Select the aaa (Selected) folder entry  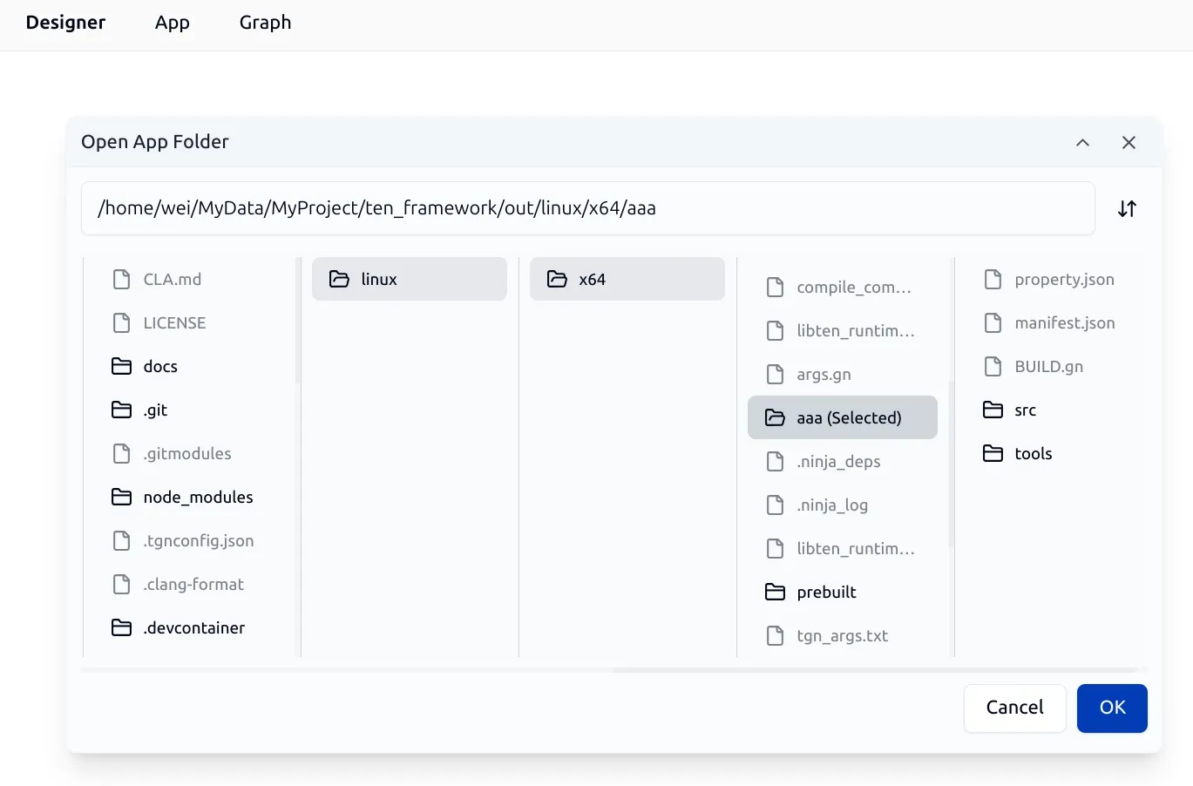click(843, 417)
